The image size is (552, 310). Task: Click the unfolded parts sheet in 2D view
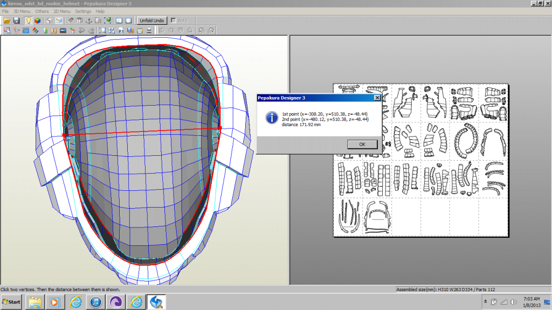coord(420,160)
